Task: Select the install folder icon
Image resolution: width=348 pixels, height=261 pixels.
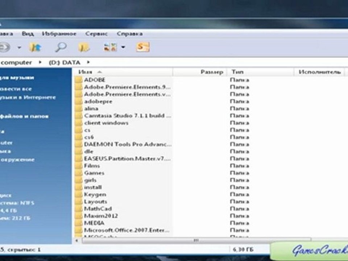Action: pyautogui.click(x=79, y=187)
